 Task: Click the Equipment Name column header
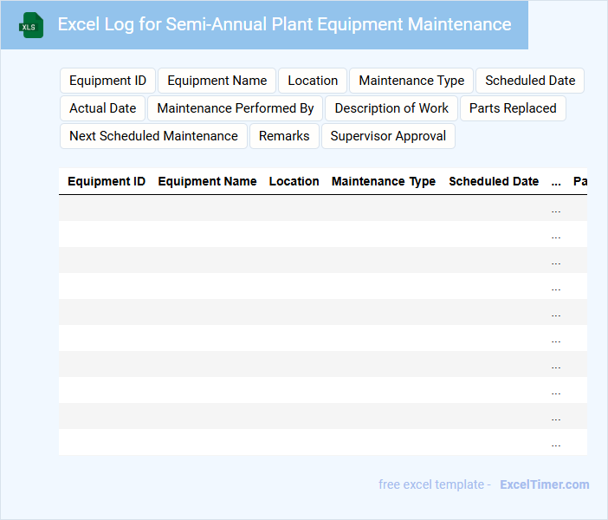[x=207, y=182]
